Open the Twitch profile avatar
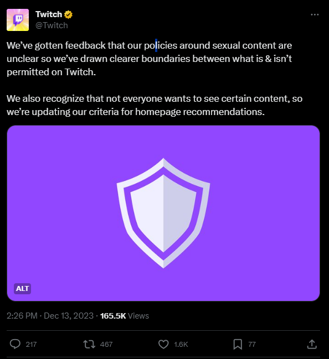The width and height of the screenshot is (329, 359). pyautogui.click(x=18, y=20)
